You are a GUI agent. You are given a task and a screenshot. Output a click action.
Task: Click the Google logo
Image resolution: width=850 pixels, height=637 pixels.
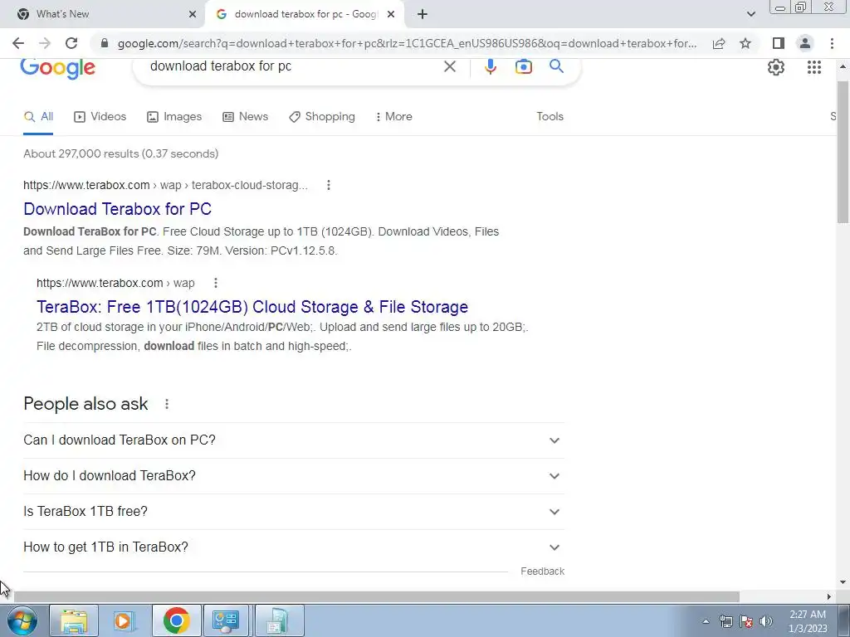pyautogui.click(x=57, y=68)
